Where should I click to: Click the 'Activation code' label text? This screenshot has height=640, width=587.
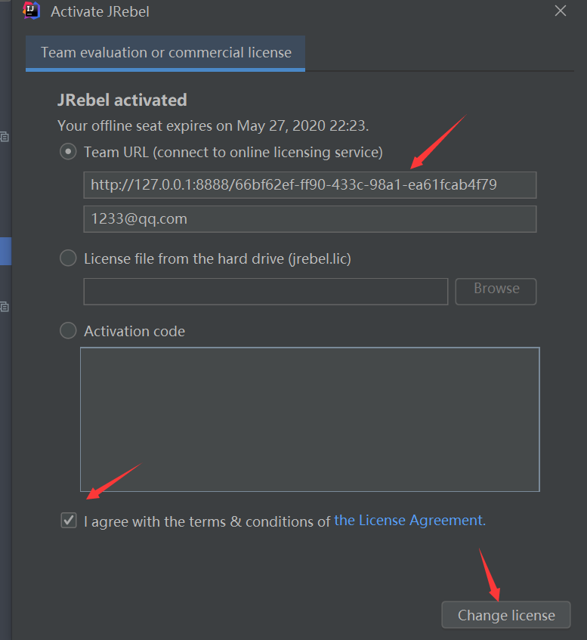[134, 331]
